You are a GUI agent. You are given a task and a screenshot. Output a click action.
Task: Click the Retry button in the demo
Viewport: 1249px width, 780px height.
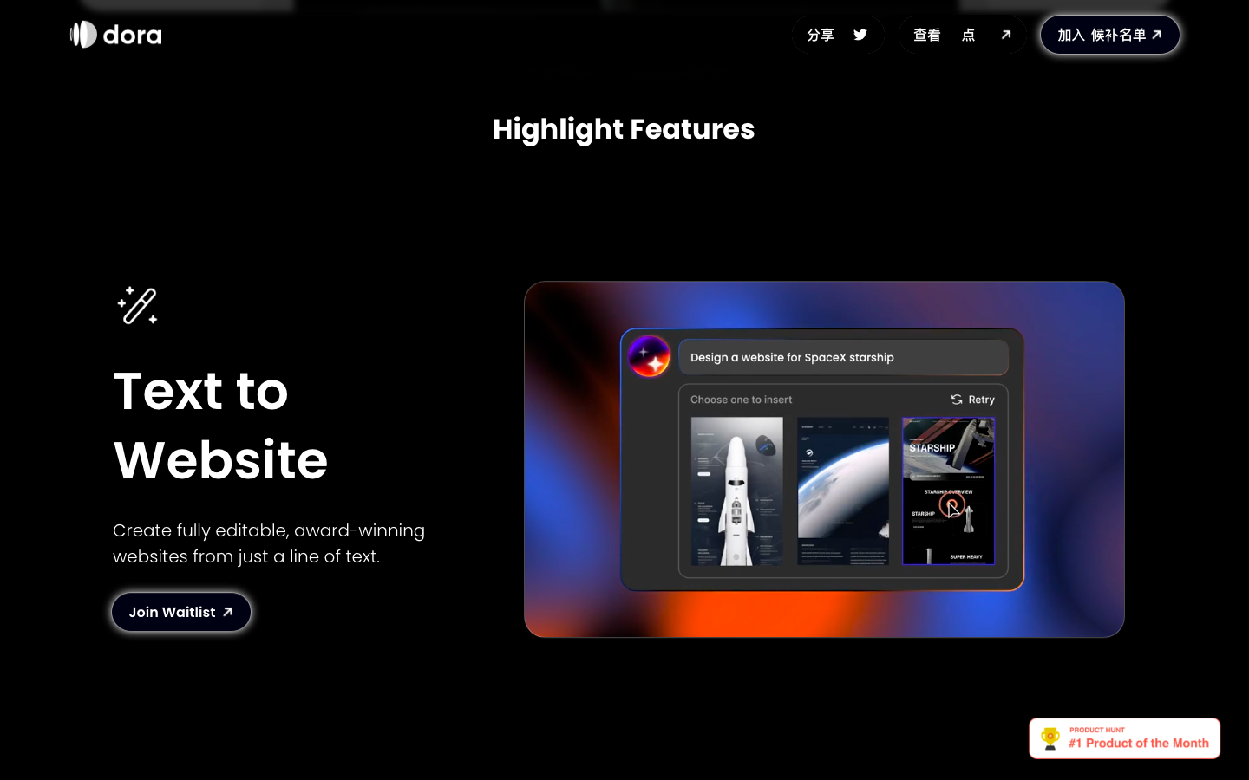click(973, 400)
